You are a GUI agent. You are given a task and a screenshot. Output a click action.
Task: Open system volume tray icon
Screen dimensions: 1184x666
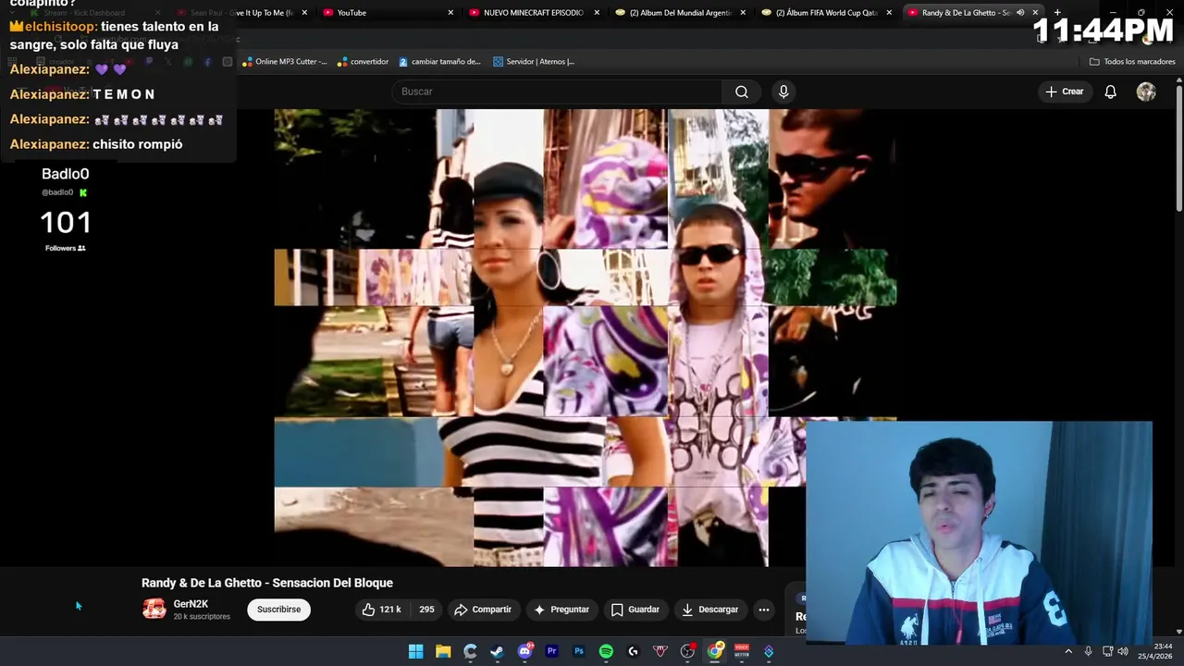tap(1122, 651)
